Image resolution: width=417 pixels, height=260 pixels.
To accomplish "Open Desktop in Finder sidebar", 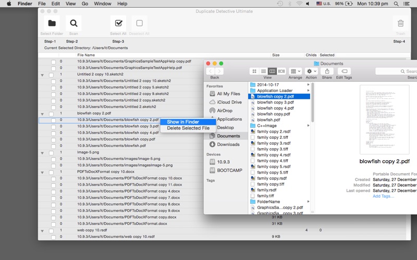I will (x=225, y=127).
